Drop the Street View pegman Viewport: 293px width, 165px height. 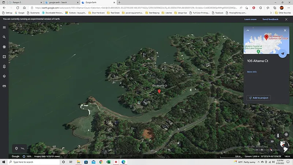point(278,135)
